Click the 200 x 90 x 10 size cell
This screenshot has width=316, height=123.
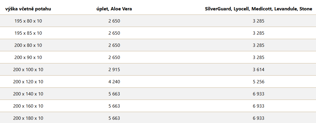pos(28,57)
